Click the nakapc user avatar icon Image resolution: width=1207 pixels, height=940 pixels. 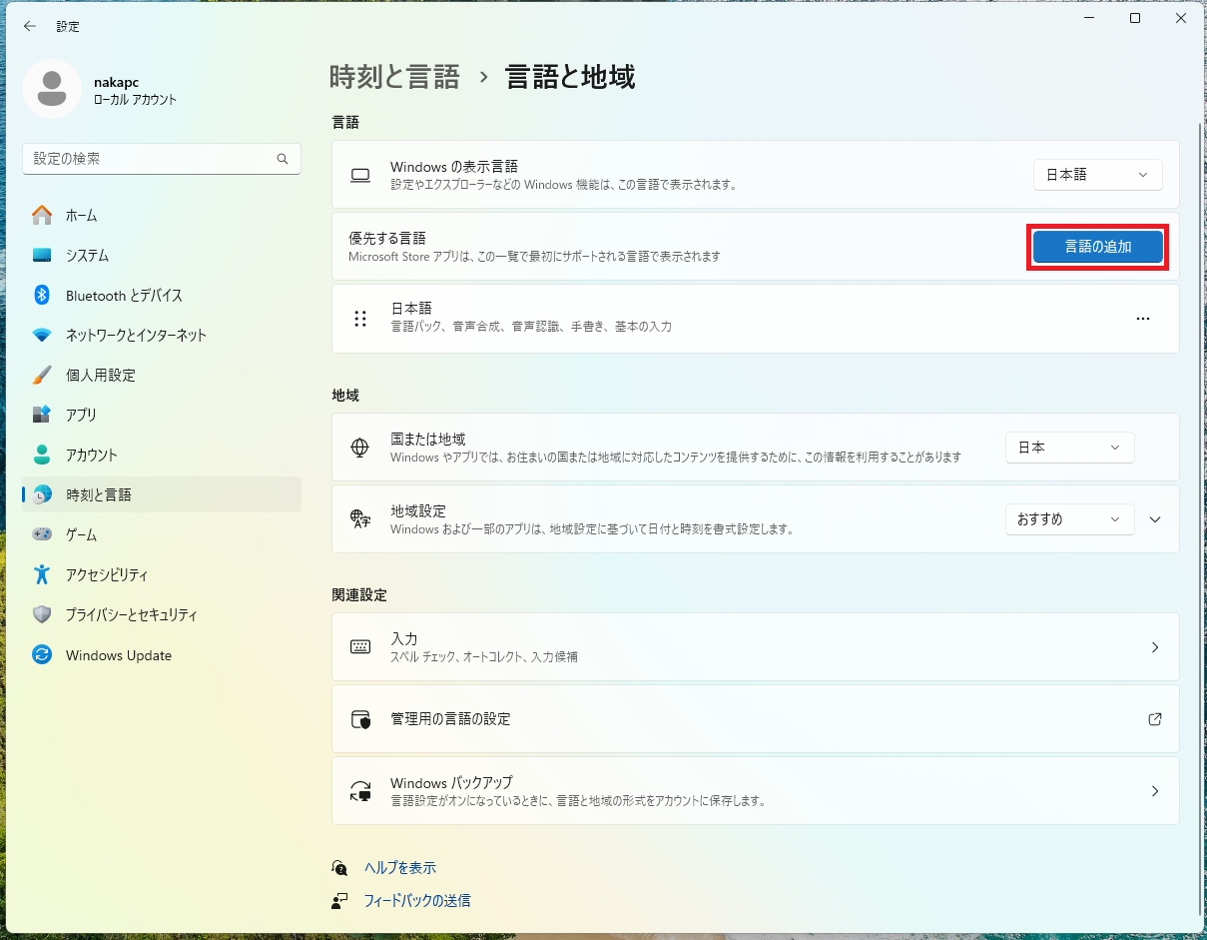(52, 89)
